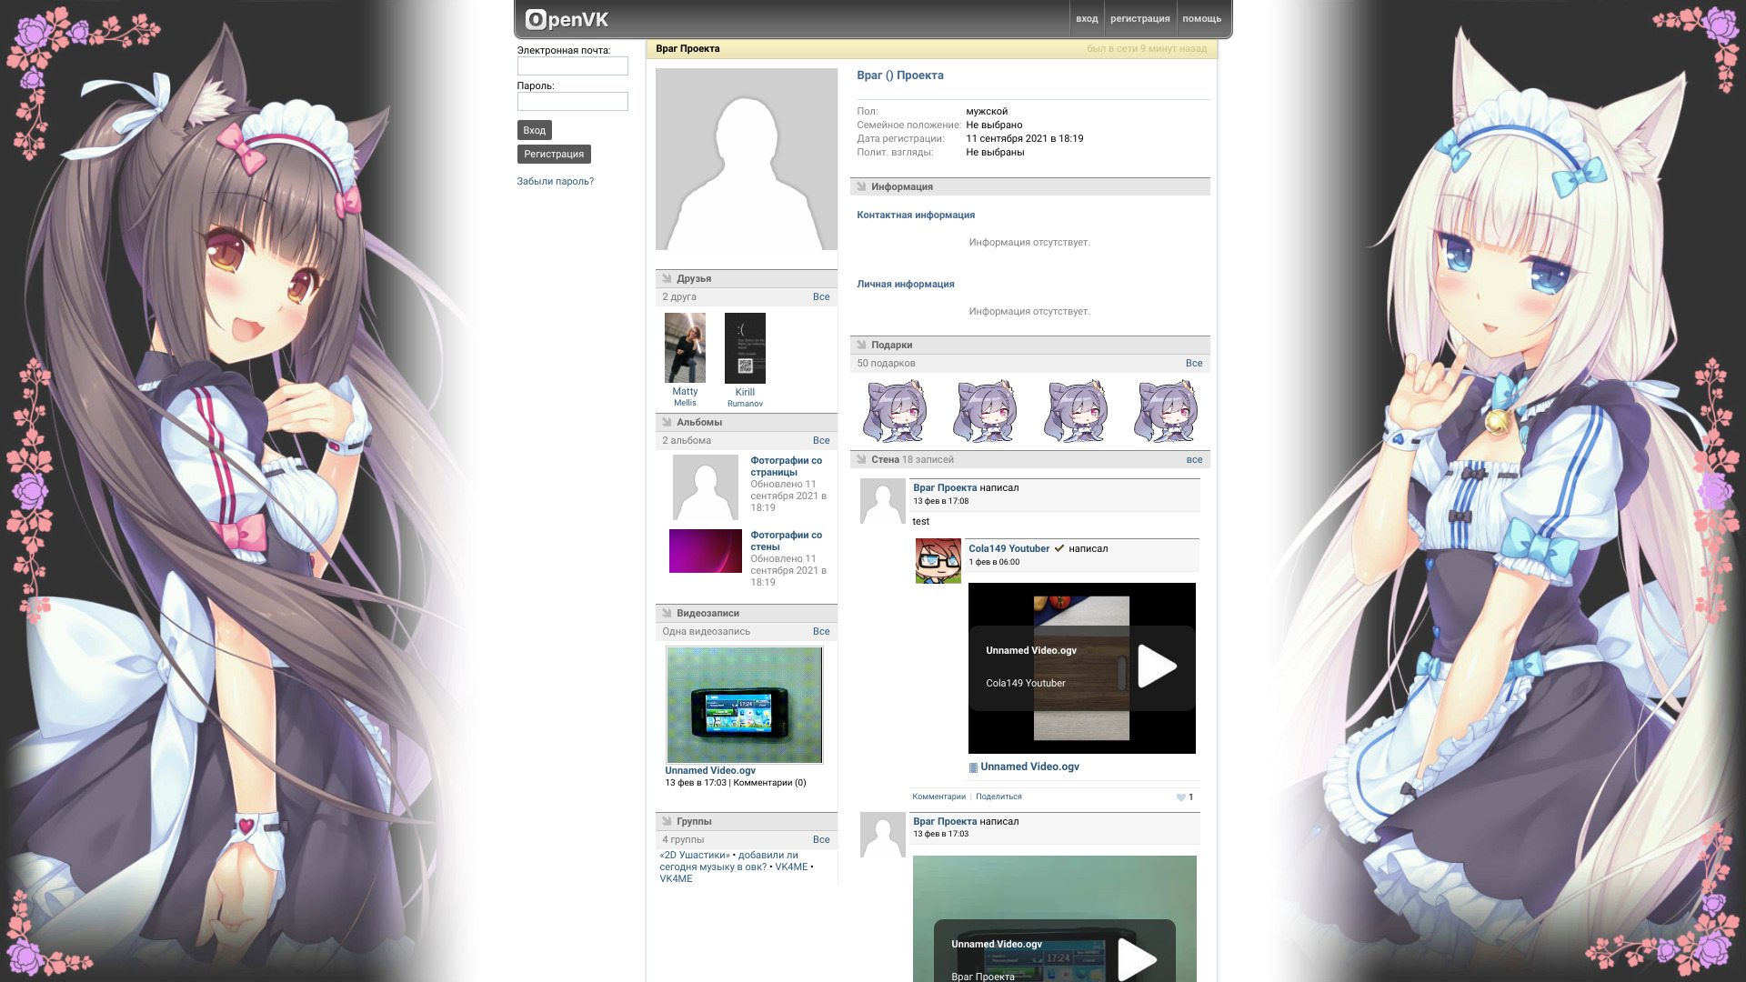Open the Фотографии со стены album thumbnail
The height and width of the screenshot is (982, 1746).
pyautogui.click(x=705, y=551)
